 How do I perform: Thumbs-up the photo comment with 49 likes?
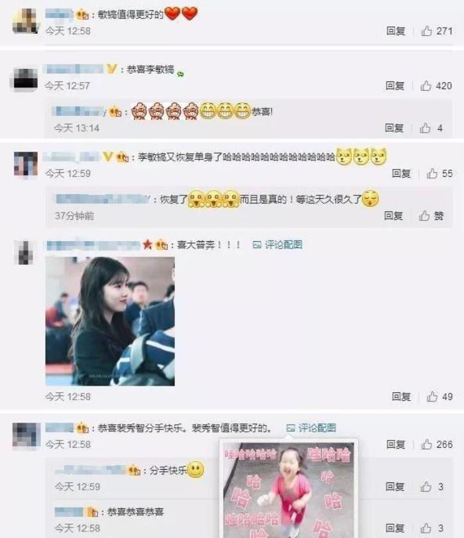point(432,397)
